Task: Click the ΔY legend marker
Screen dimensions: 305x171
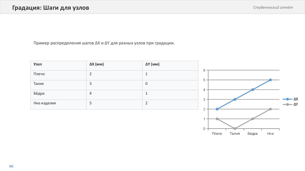Action: 287,104
